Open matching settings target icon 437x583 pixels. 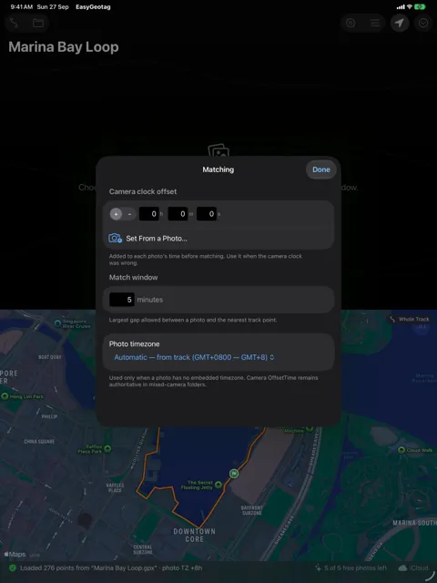(x=351, y=23)
